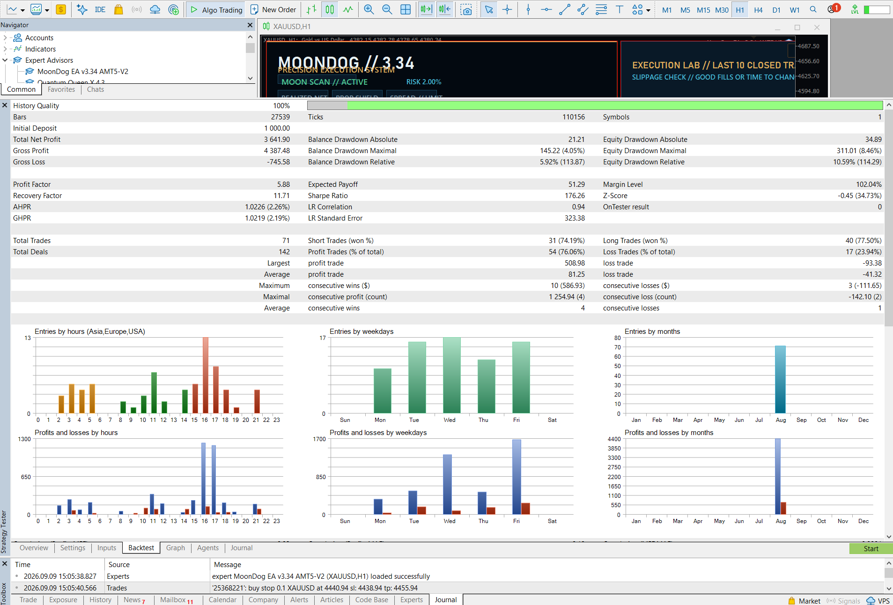Screen dimensions: 893x605
Task: Close the Navigator panel
Action: coord(250,25)
